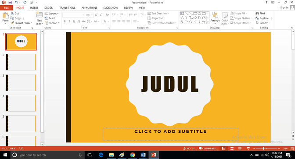Open Google Chrome from the taskbar

pos(133,155)
